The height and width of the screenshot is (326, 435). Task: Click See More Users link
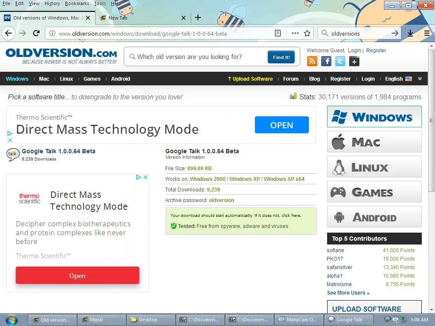pyautogui.click(x=348, y=293)
